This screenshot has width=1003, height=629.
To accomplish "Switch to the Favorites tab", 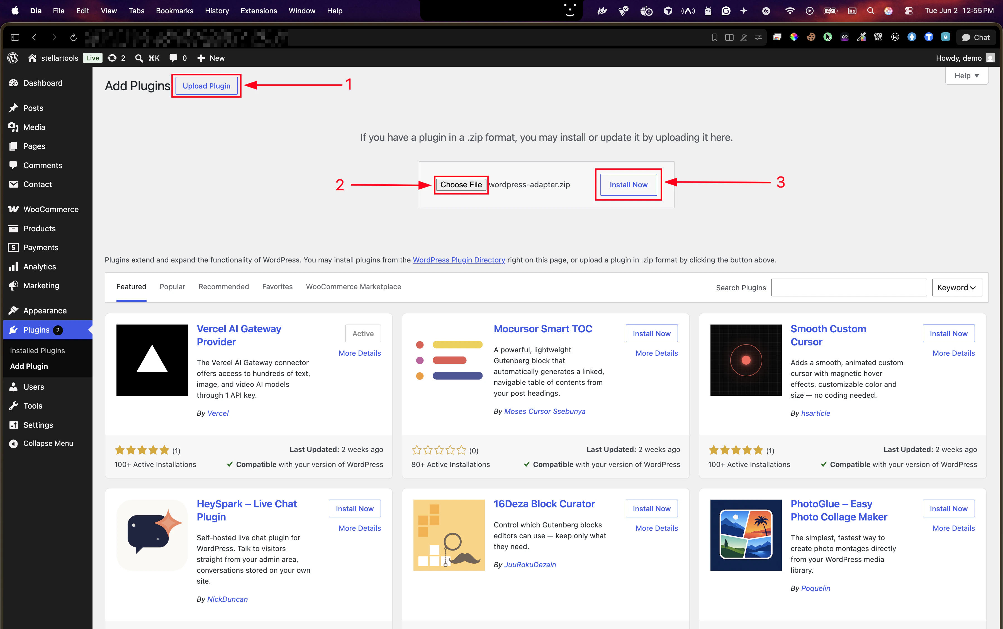I will 277,287.
